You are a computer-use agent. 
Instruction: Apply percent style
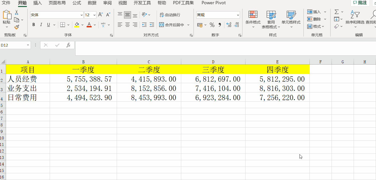coord(212,25)
